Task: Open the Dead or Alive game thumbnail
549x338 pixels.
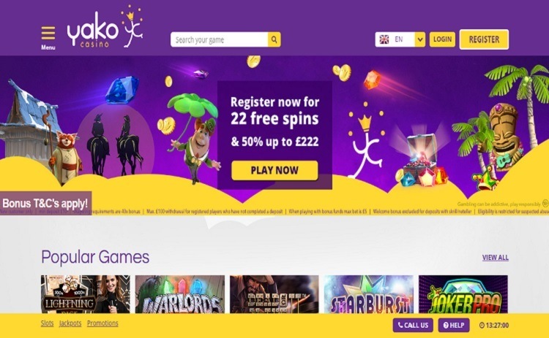Action: pyautogui.click(x=274, y=294)
